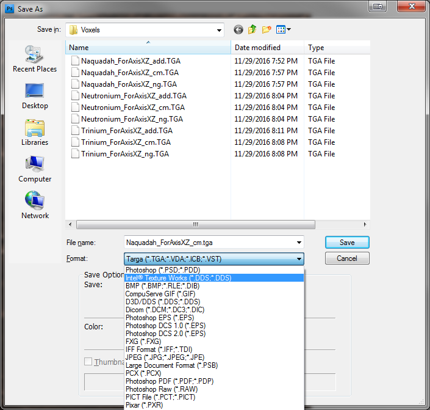The height and width of the screenshot is (410, 430).
Task: Choose BMP format from the list
Action: tap(214, 286)
